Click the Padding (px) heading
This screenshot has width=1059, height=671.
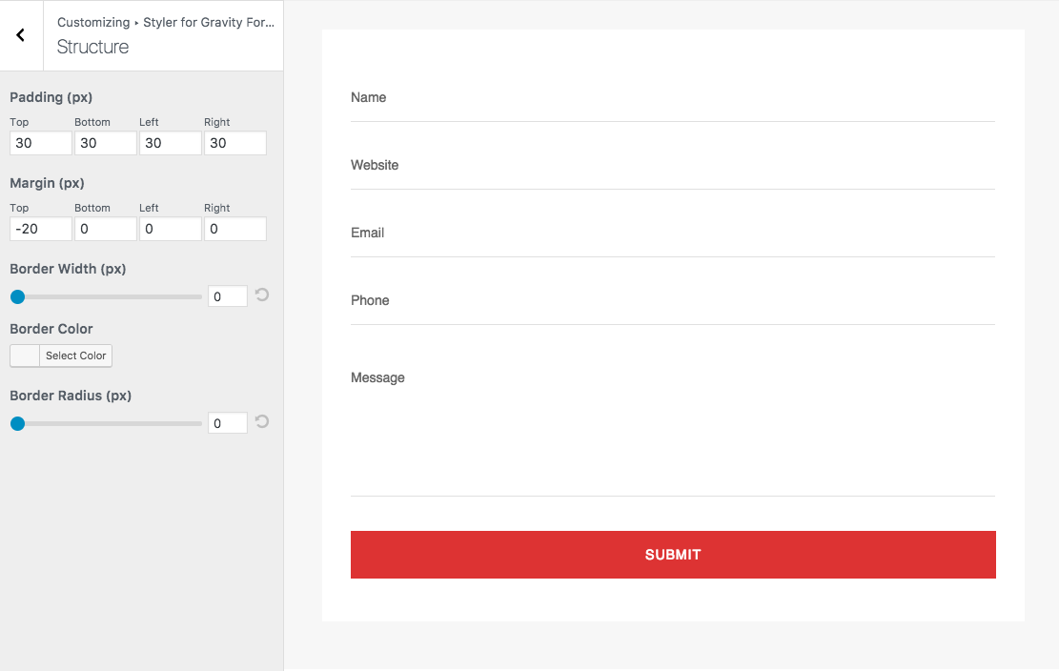(51, 97)
